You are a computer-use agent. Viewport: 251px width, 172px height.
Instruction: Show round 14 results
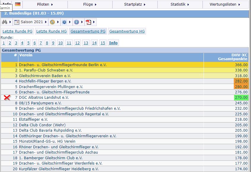pos(94,43)
